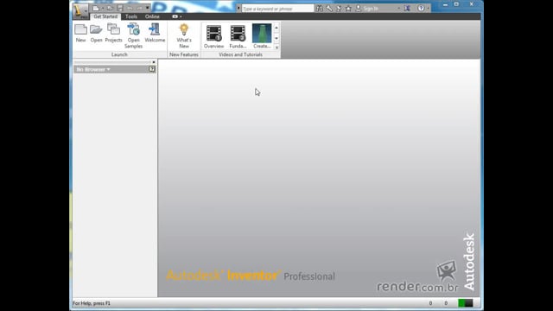Switch to the Get Started tab
Viewport: 553px width, 311px height.
pyautogui.click(x=105, y=16)
